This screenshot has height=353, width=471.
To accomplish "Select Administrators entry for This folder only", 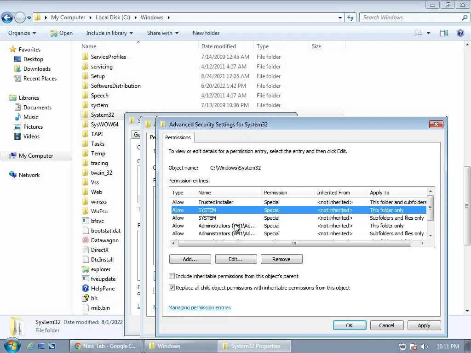I will coord(299,226).
